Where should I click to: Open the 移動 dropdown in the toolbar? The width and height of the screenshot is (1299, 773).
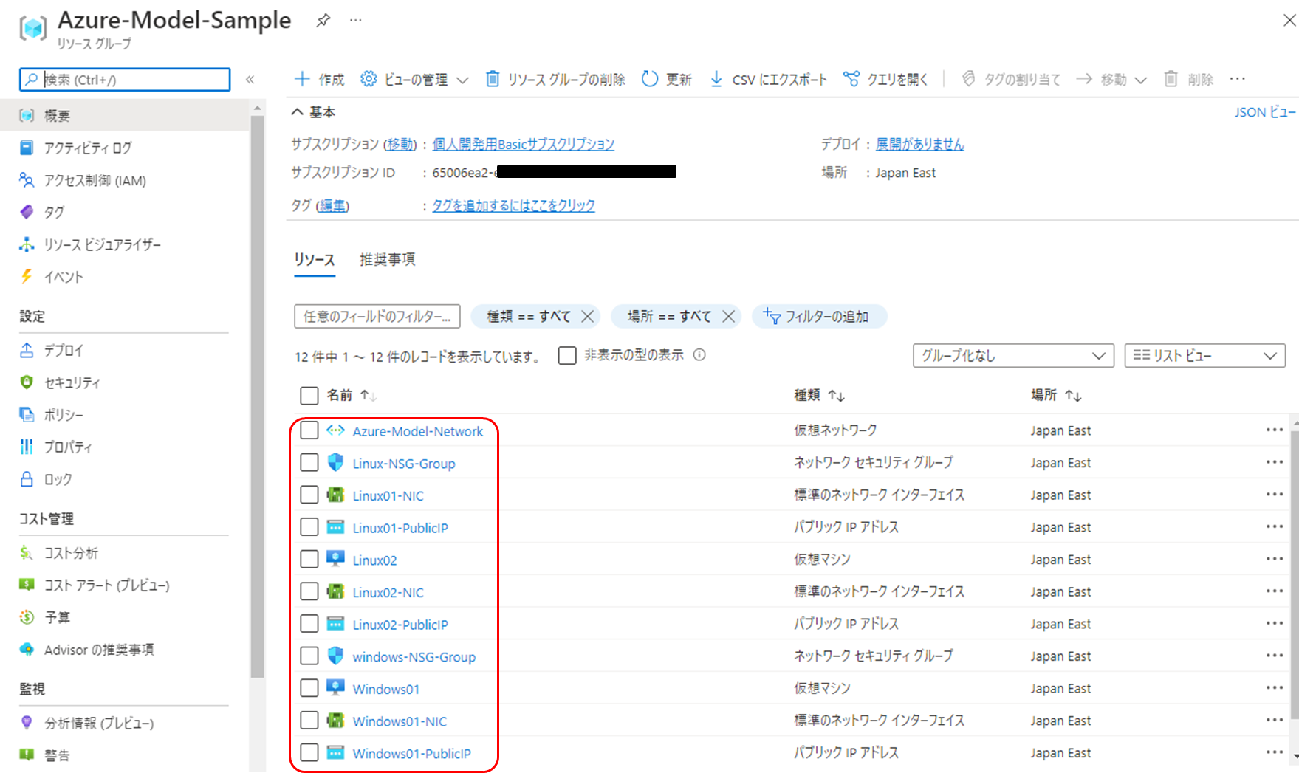(x=1111, y=79)
